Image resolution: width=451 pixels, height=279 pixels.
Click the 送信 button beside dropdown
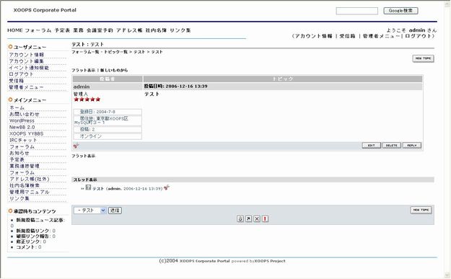pos(115,211)
